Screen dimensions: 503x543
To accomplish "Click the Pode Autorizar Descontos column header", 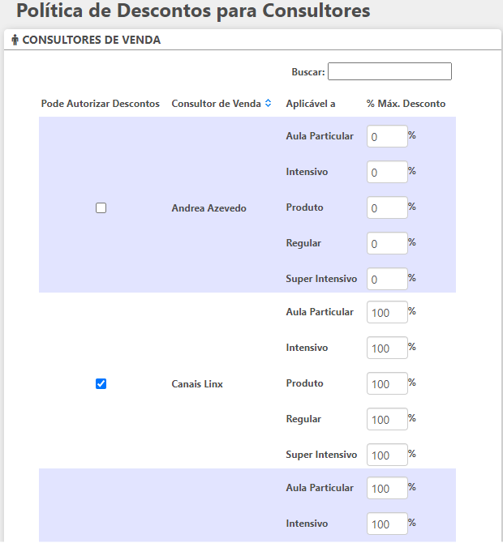I will (101, 104).
